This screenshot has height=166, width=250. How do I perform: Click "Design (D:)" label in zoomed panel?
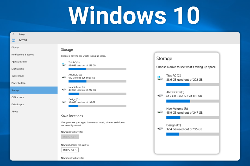(173, 125)
